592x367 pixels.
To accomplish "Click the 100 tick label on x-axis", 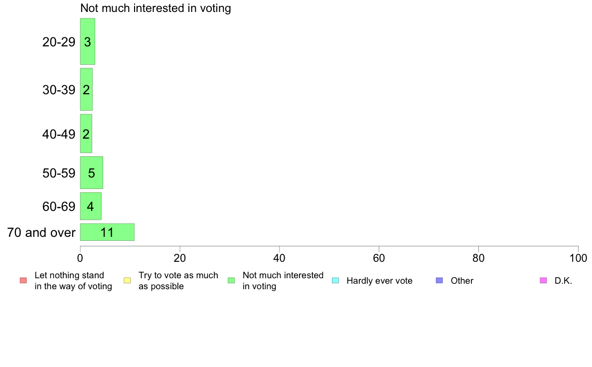I will (578, 258).
